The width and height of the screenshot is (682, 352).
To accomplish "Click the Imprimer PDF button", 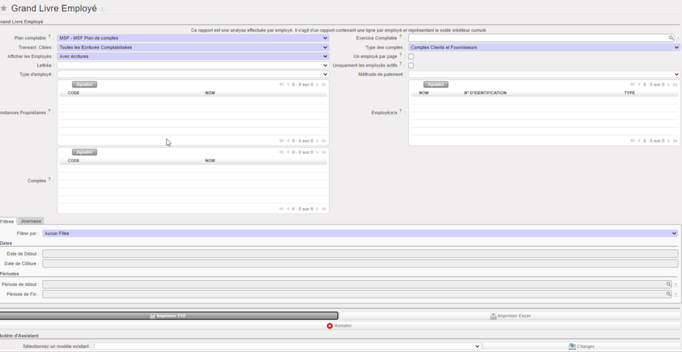I will pyautogui.click(x=169, y=315).
